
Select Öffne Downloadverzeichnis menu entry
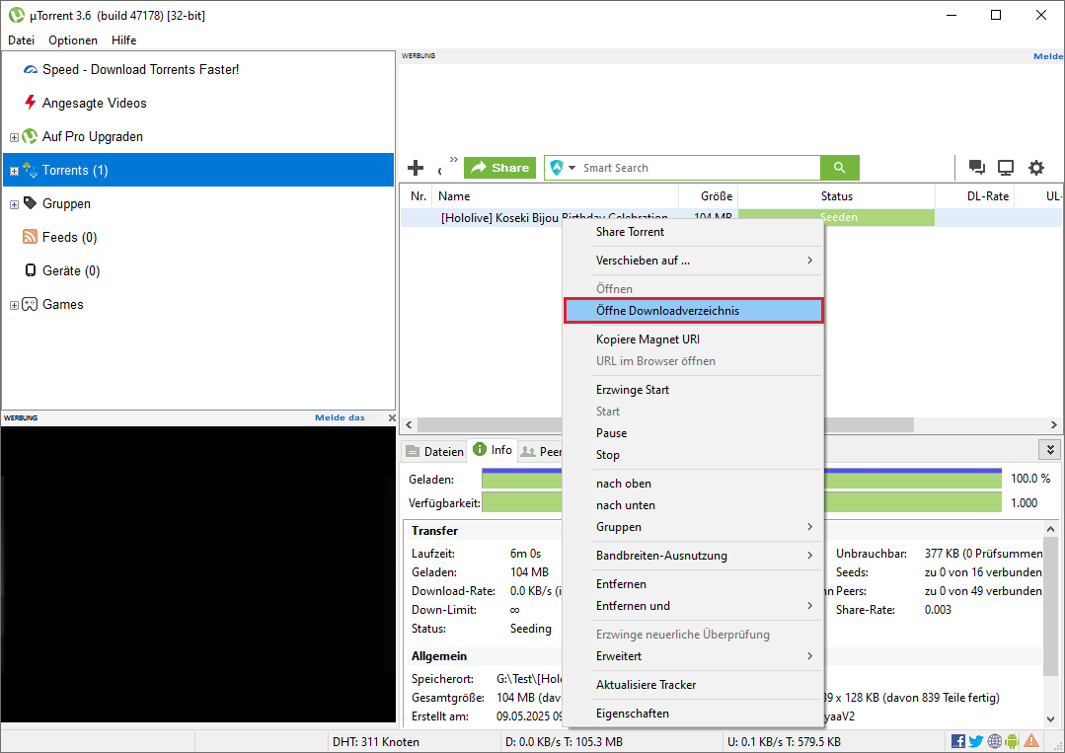694,310
